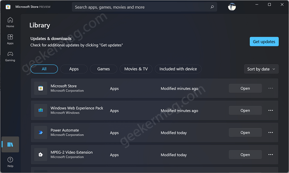Image resolution: width=289 pixels, height=173 pixels.
Task: Select the Included with device filter
Action: coord(178,69)
